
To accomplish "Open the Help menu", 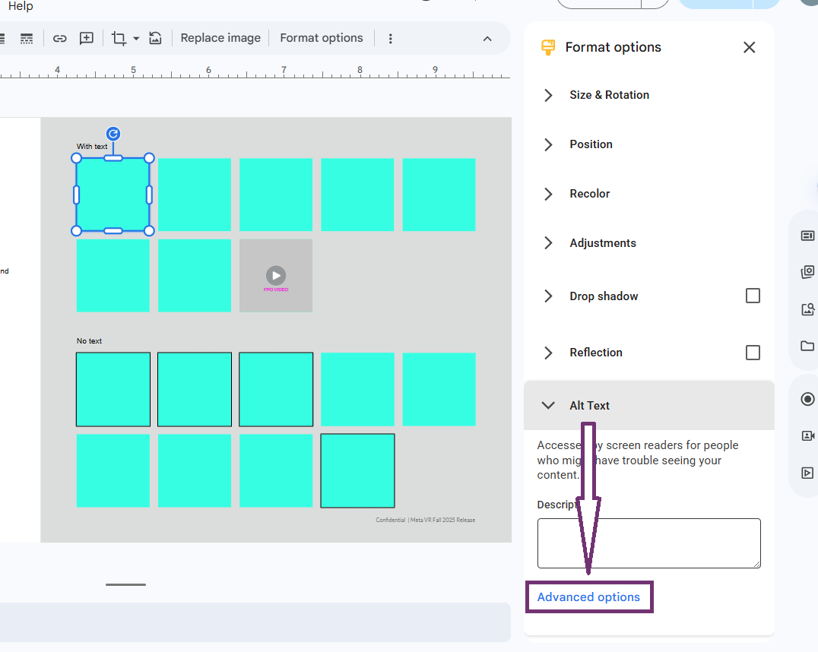I will (21, 6).
